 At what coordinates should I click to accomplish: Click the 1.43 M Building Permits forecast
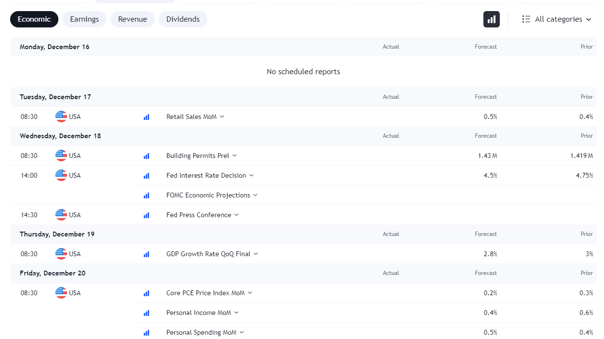[x=488, y=156]
